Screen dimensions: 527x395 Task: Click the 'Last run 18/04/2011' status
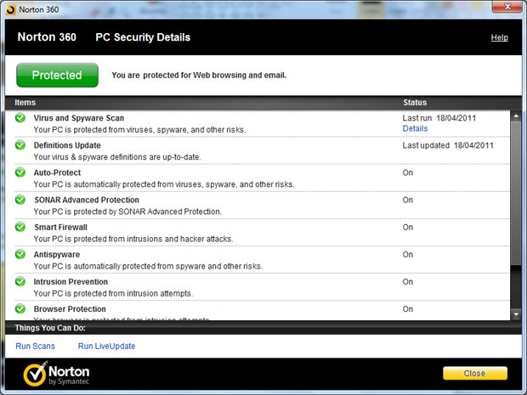439,118
